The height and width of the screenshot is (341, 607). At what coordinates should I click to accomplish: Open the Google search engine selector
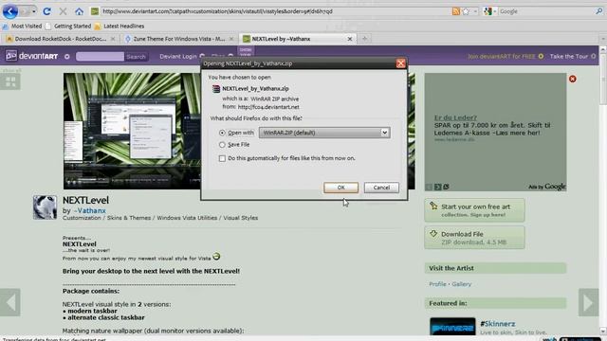point(489,11)
